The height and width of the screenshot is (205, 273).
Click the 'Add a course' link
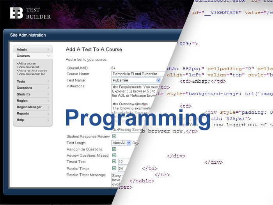pyautogui.click(x=27, y=64)
